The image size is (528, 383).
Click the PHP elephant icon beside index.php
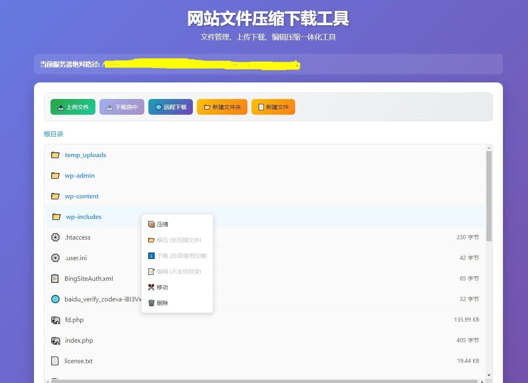click(x=56, y=341)
